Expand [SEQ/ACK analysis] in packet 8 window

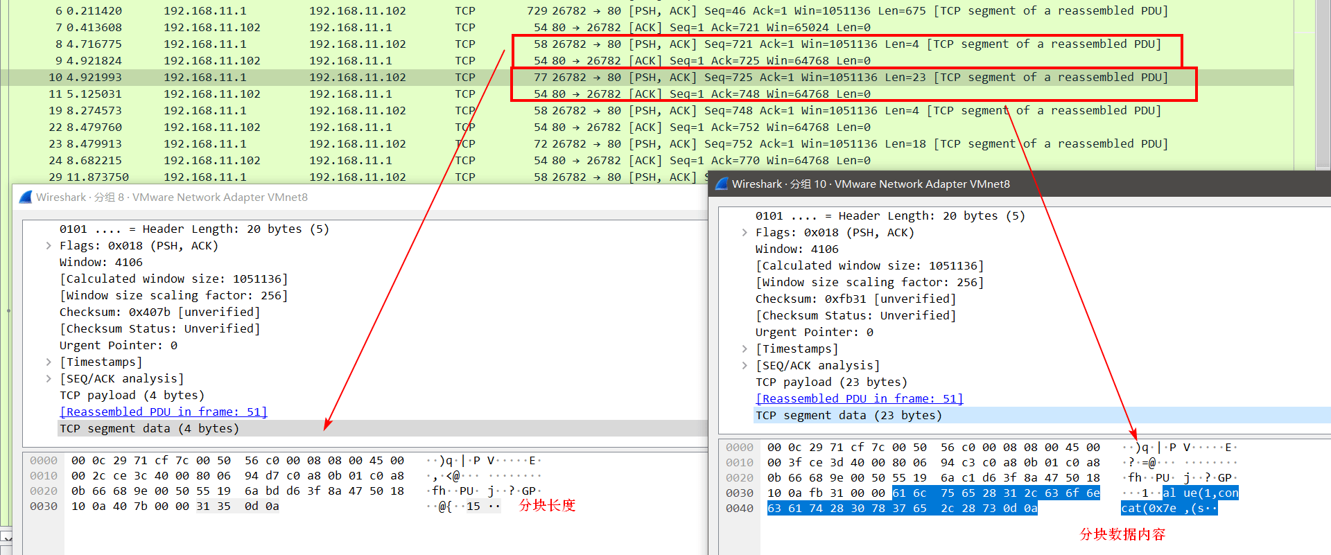[x=49, y=379]
